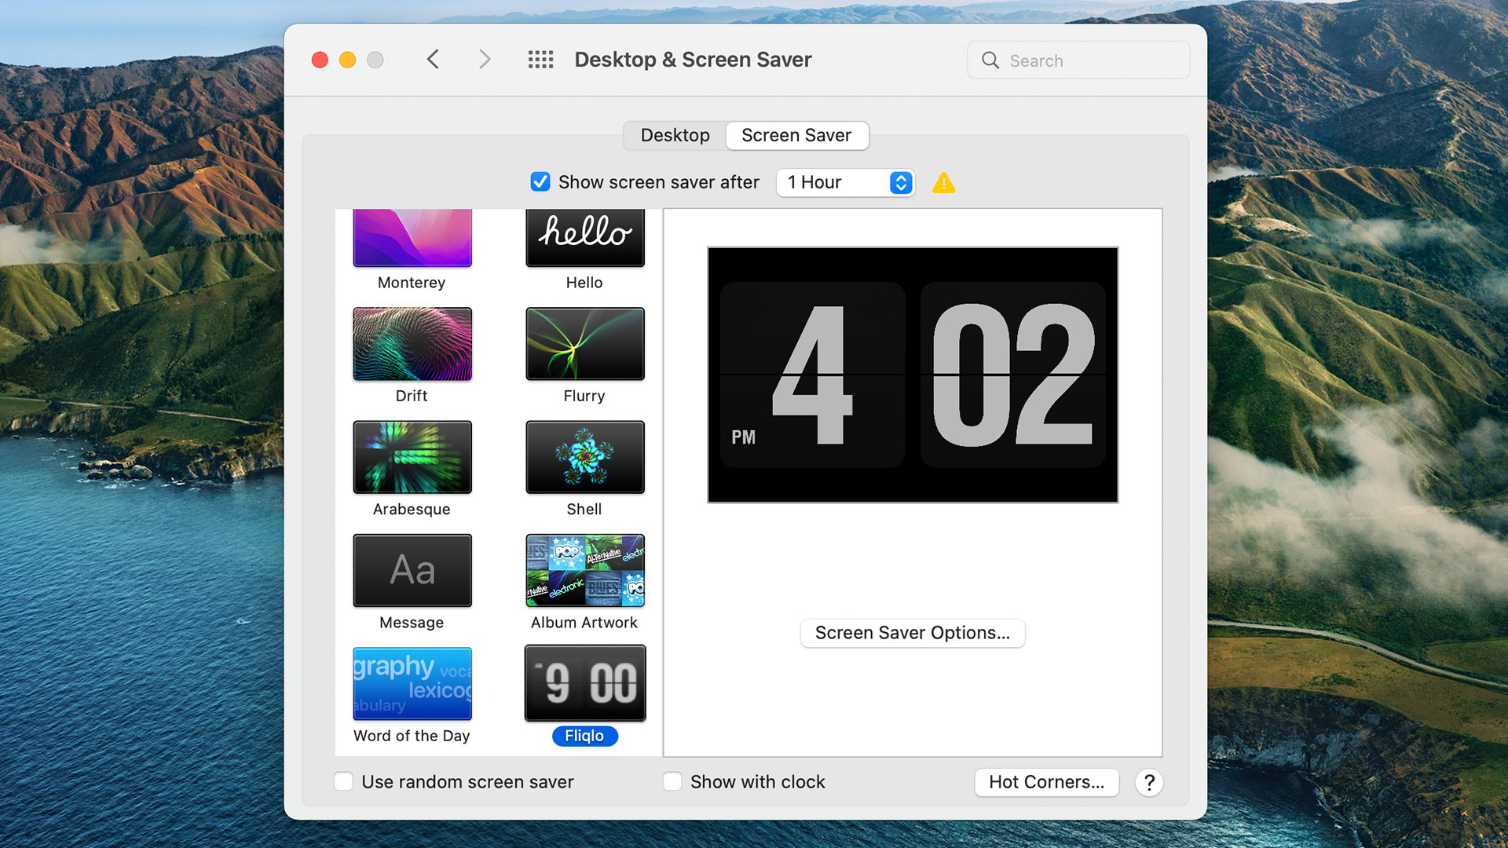Pick the Shell screen saver thumbnail
1508x848 pixels.
coord(584,457)
